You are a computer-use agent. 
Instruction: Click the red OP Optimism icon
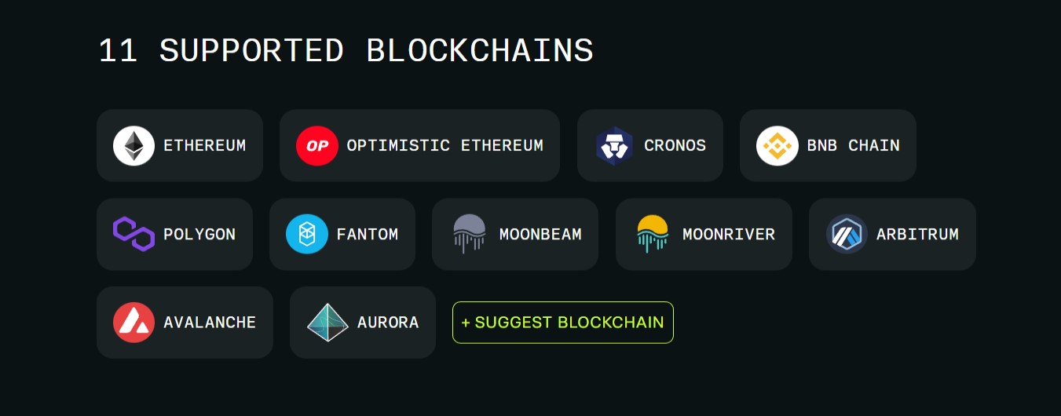317,146
